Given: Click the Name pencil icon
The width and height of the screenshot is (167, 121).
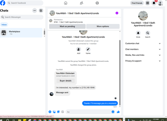Looking at the screenshot, I should click(x=88, y=49).
